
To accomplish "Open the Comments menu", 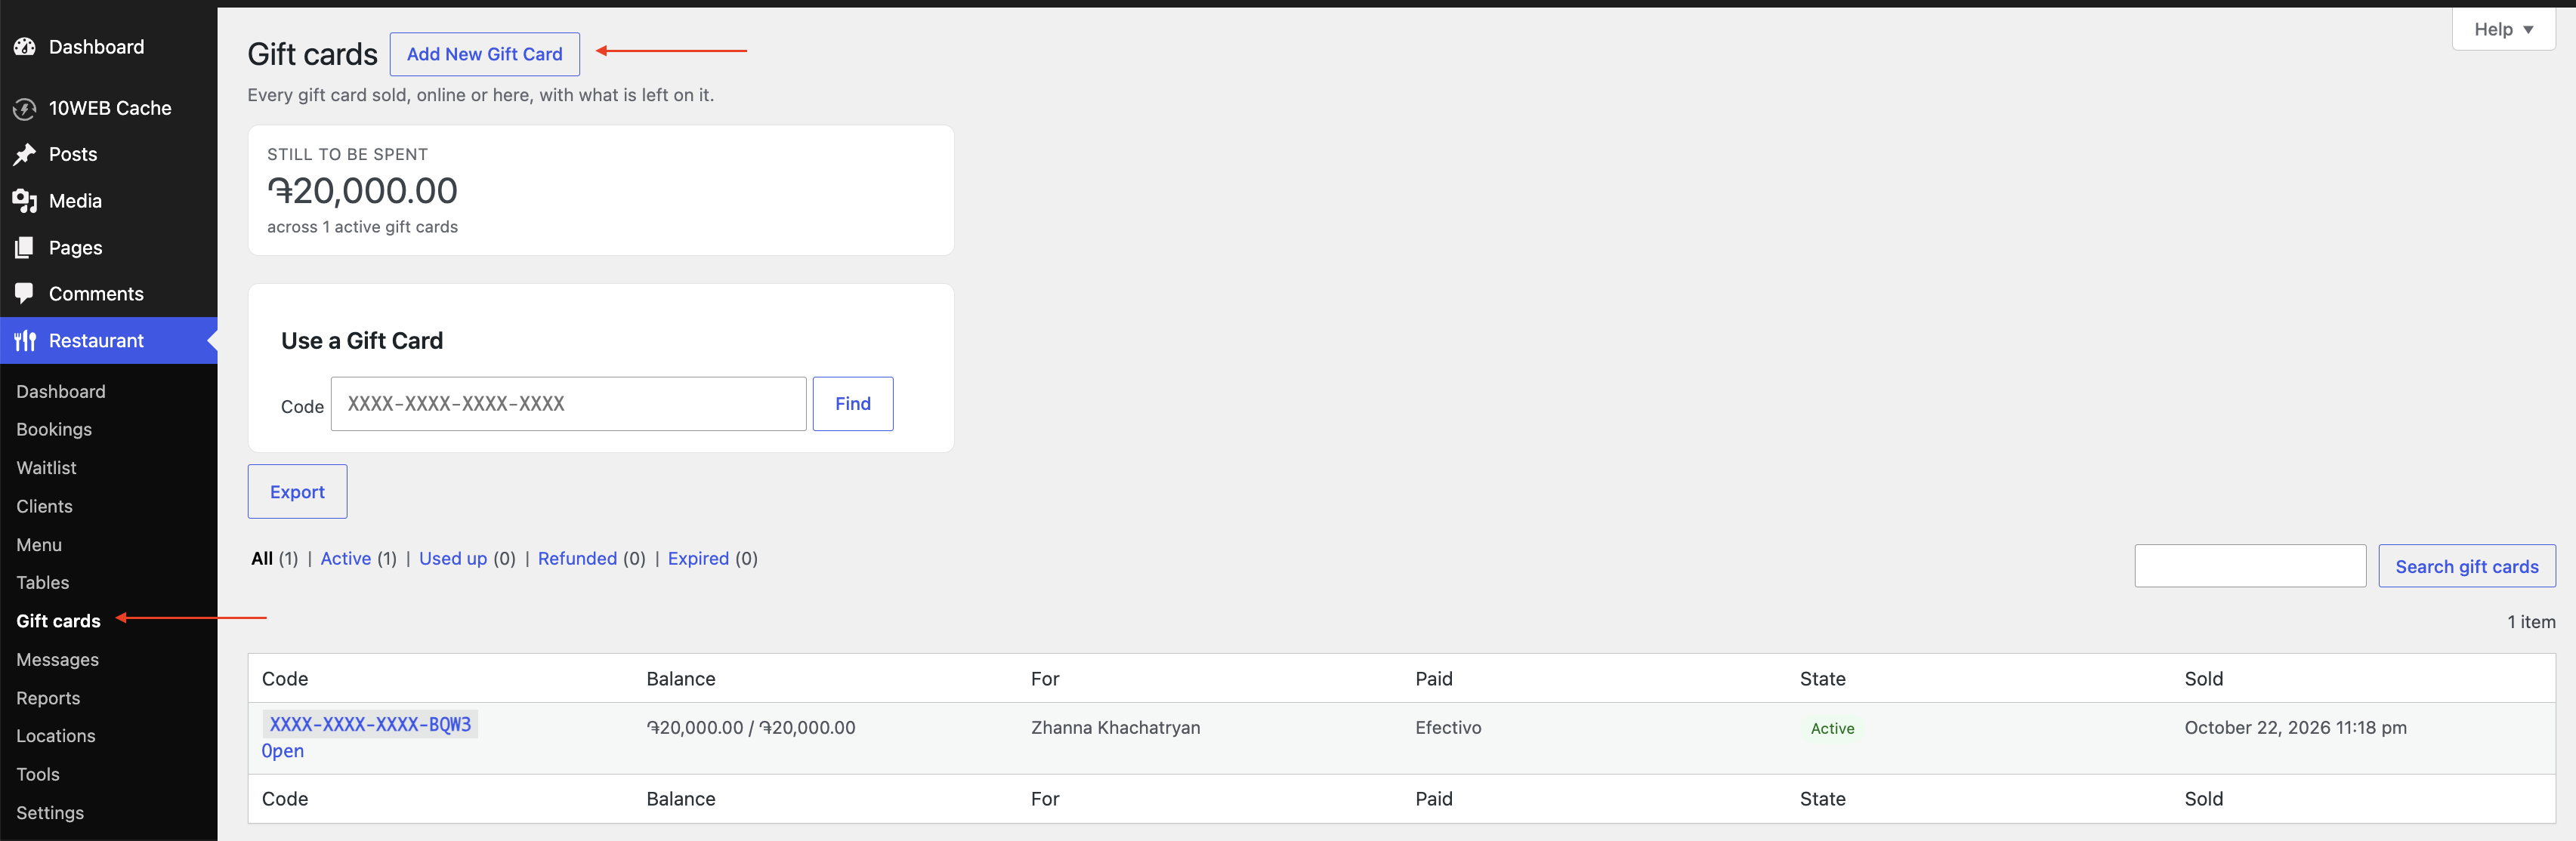I will pos(96,294).
